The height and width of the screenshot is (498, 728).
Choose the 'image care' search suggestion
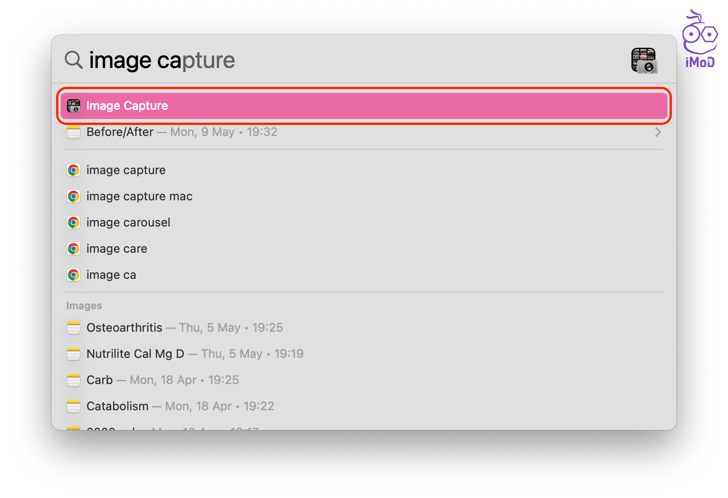click(x=117, y=249)
